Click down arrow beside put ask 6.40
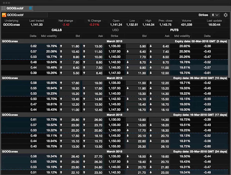Viewport: 231px width, 175px height. pyautogui.click(x=151, y=46)
